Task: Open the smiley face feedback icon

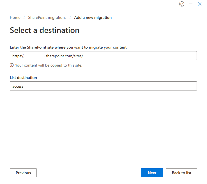Action: point(182,4)
